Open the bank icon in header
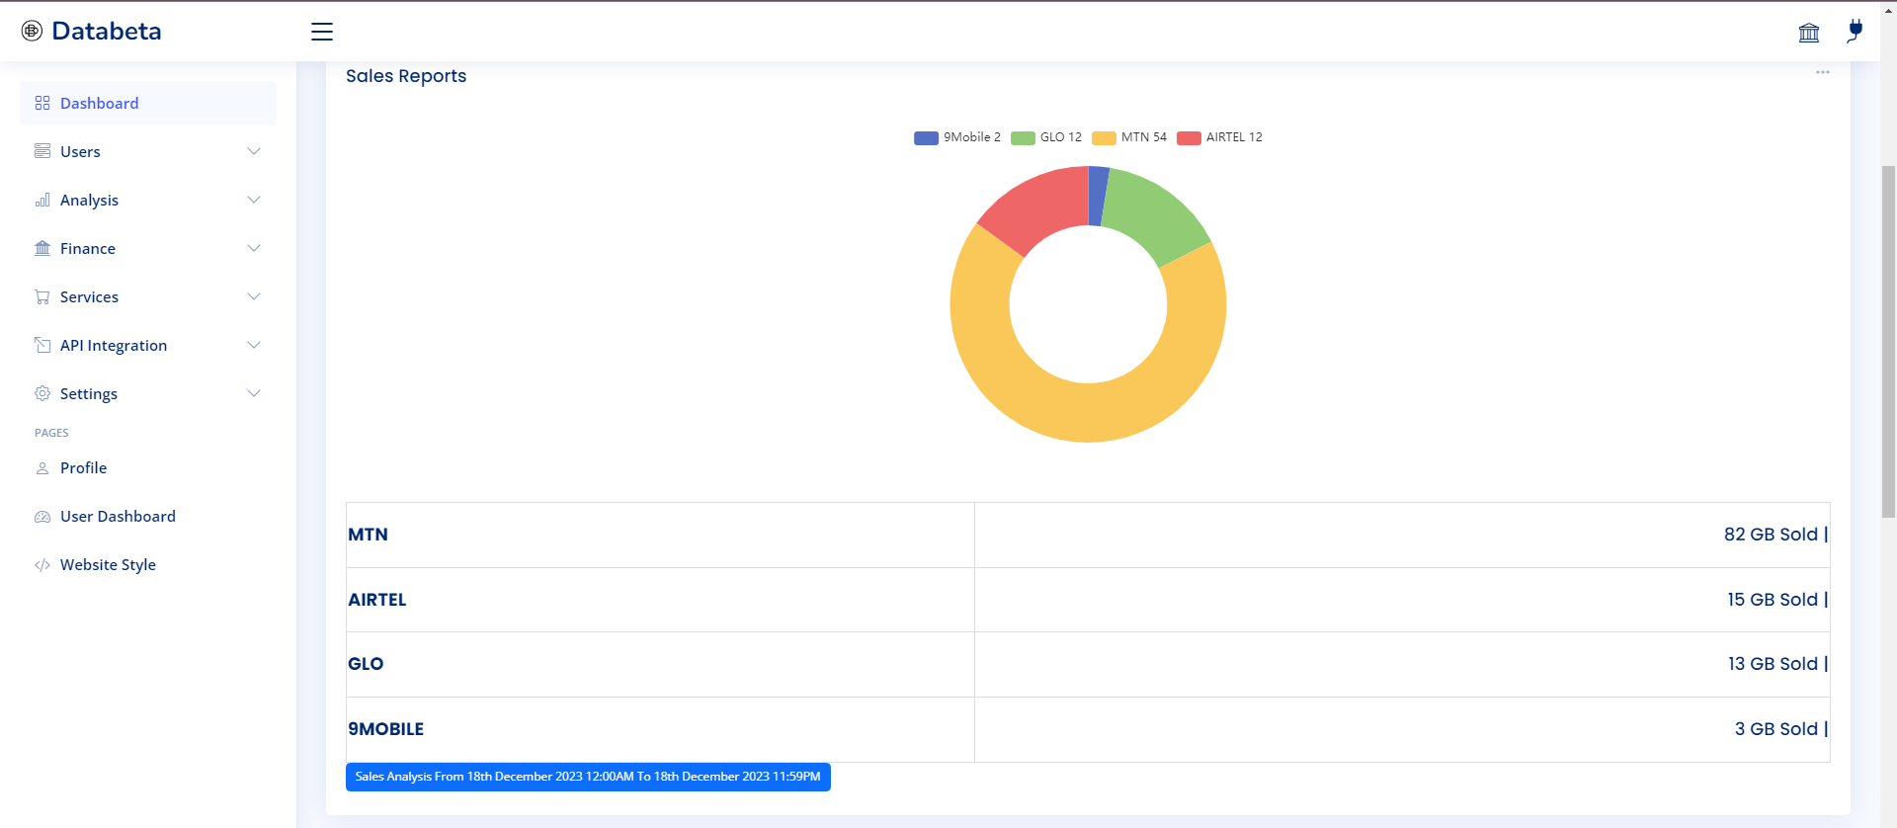Screen dimensions: 1897x828 pyautogui.click(x=1808, y=33)
